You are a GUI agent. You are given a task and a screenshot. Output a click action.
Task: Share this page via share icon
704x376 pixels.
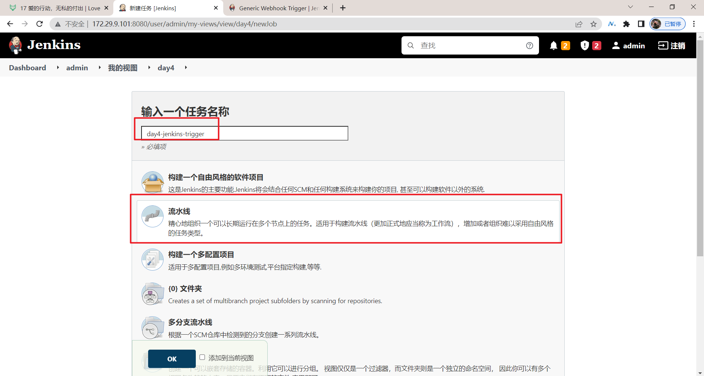579,24
